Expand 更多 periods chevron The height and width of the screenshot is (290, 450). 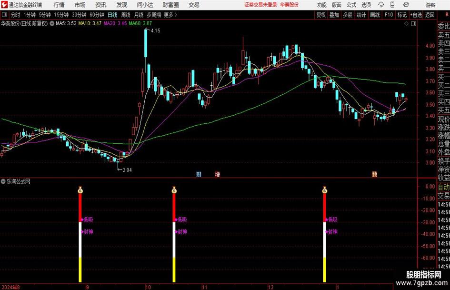176,15
